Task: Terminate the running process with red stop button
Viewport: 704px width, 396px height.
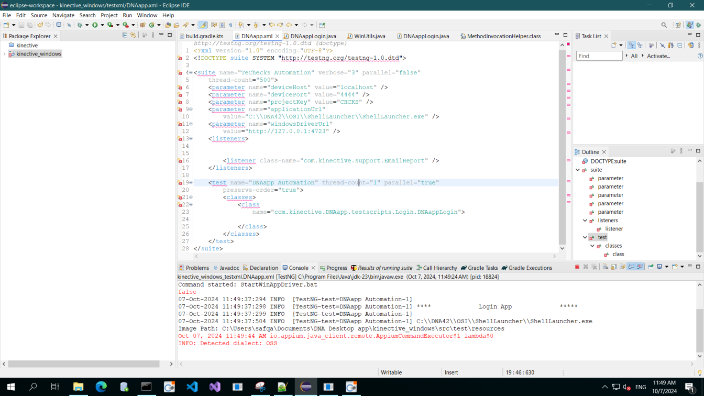Action: [577, 267]
